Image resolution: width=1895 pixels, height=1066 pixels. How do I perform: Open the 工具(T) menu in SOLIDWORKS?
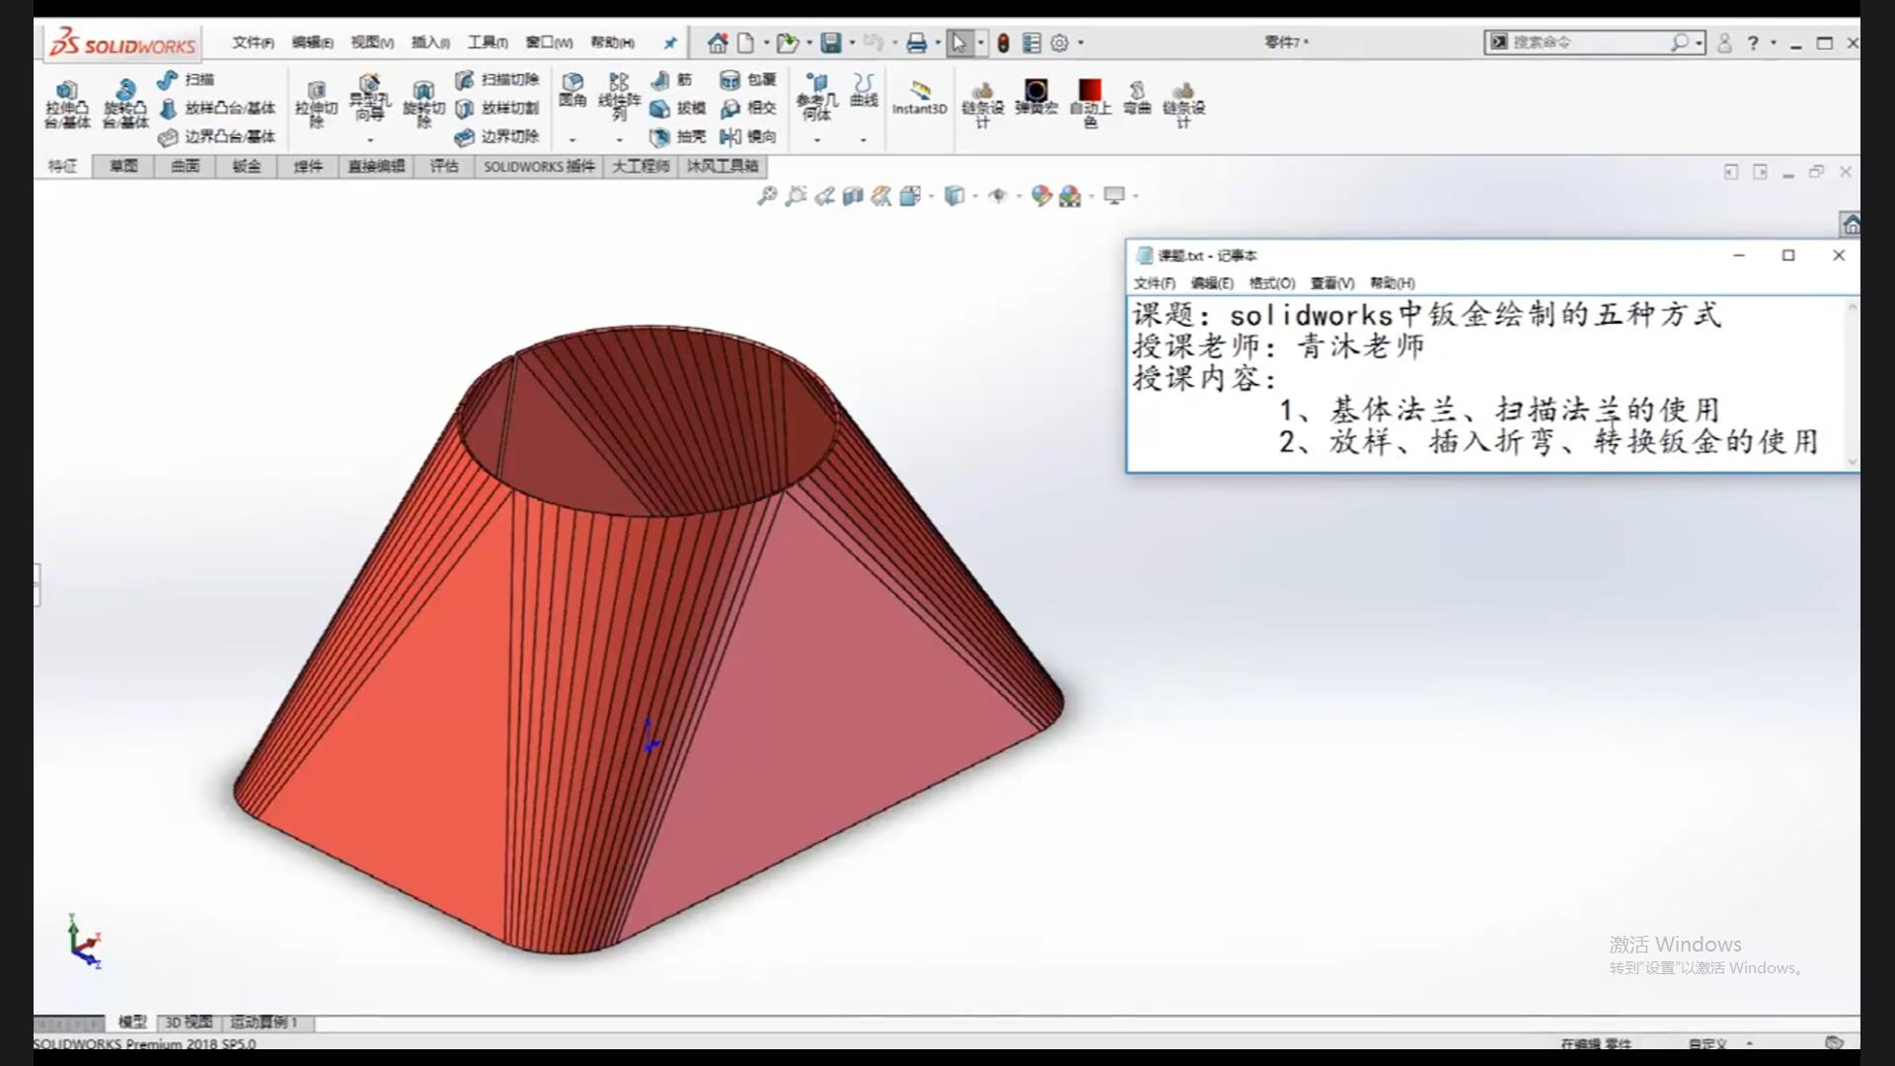click(x=488, y=42)
